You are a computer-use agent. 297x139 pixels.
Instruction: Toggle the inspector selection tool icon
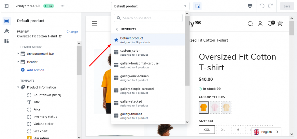(197, 6)
